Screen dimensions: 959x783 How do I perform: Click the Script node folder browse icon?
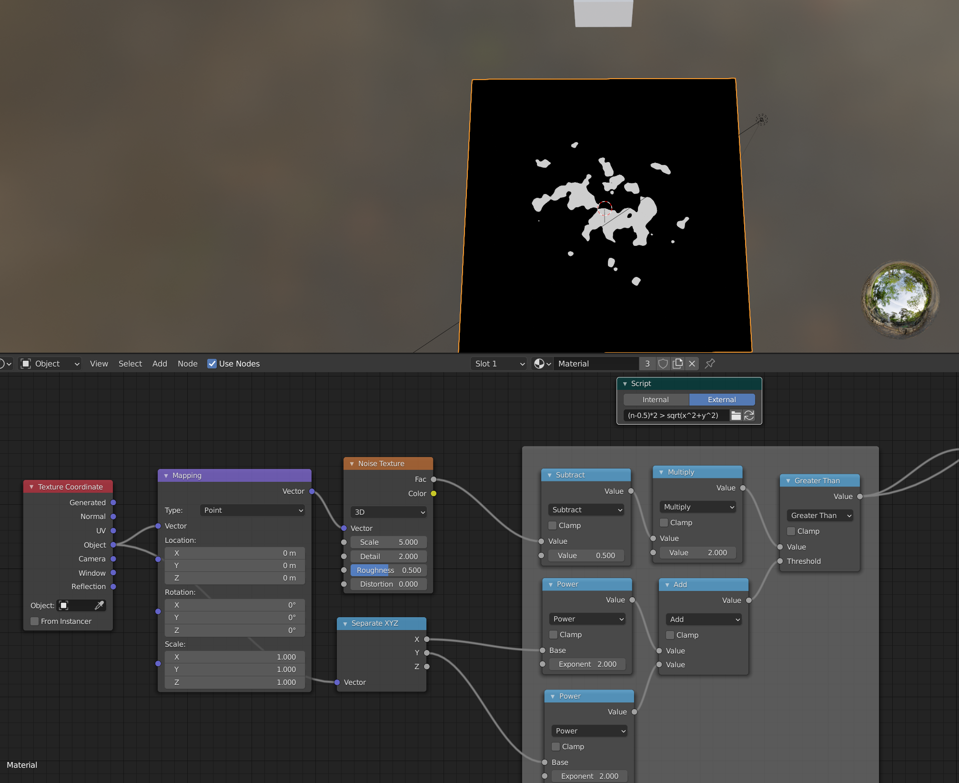pos(736,416)
